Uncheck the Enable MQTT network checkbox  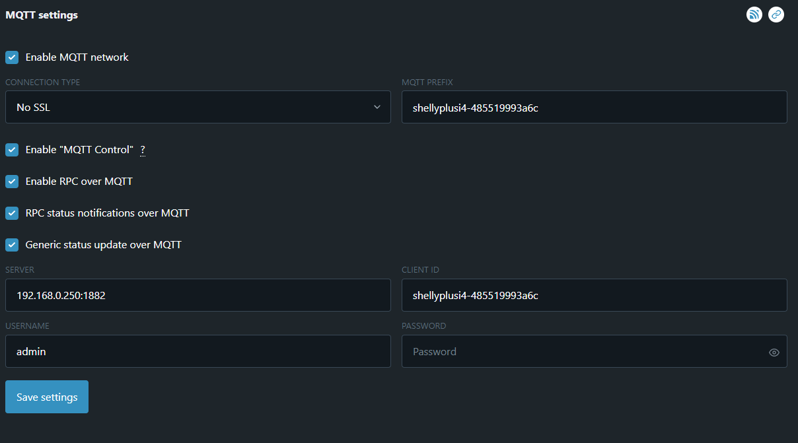pos(12,57)
